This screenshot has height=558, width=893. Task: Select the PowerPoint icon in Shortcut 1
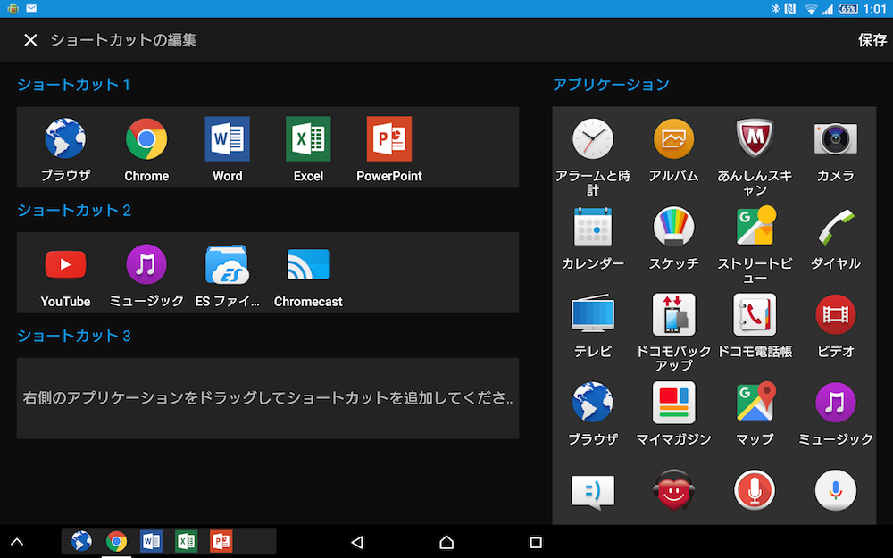click(x=389, y=138)
